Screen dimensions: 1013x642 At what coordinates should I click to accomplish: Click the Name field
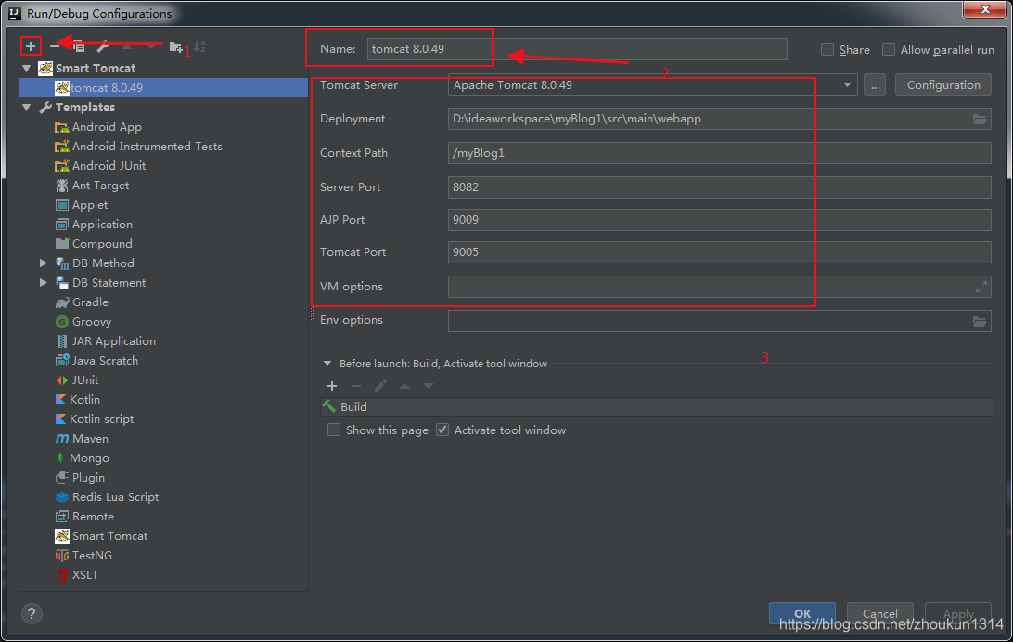click(x=577, y=49)
